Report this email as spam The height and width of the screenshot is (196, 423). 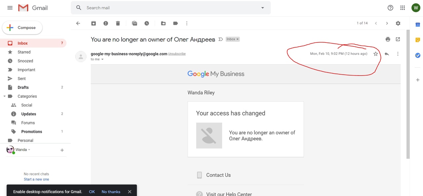point(106,23)
